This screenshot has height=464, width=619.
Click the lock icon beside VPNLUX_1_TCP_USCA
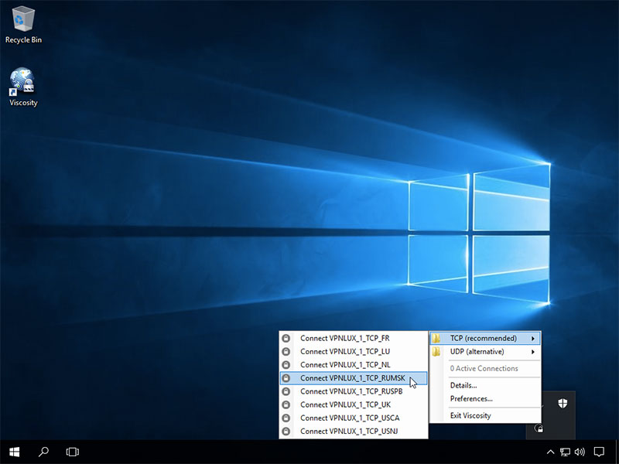click(286, 418)
